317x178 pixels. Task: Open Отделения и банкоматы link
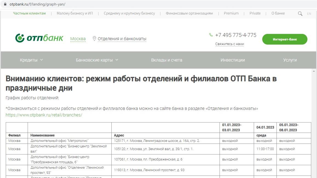coord(122,39)
